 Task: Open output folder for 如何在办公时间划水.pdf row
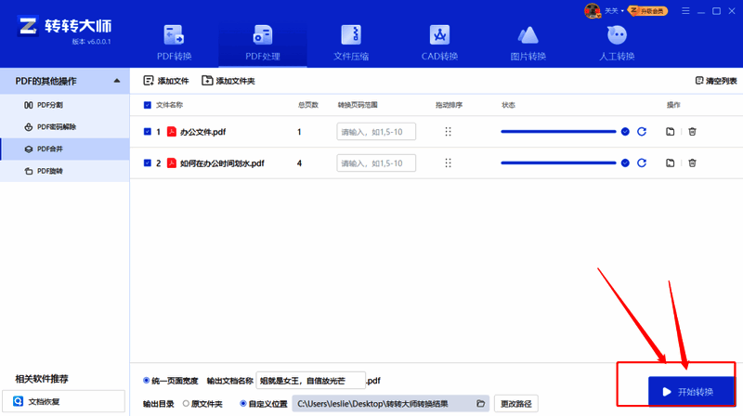[671, 163]
